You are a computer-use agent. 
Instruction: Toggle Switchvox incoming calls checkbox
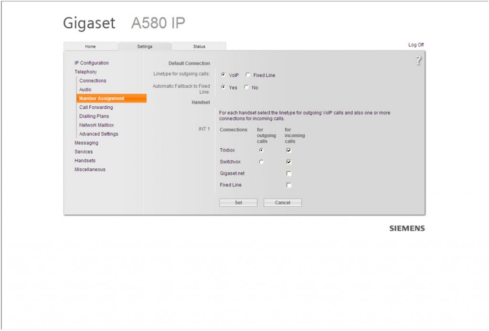[289, 162]
